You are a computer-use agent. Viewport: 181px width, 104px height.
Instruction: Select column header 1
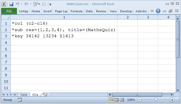(x=64, y=17)
